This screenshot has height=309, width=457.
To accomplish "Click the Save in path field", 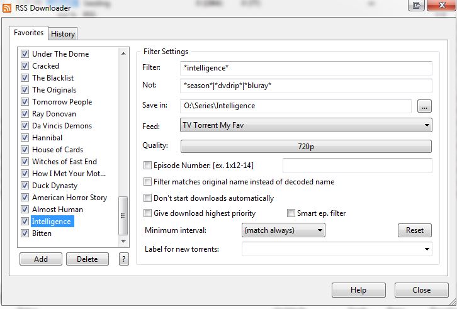I will [295, 106].
